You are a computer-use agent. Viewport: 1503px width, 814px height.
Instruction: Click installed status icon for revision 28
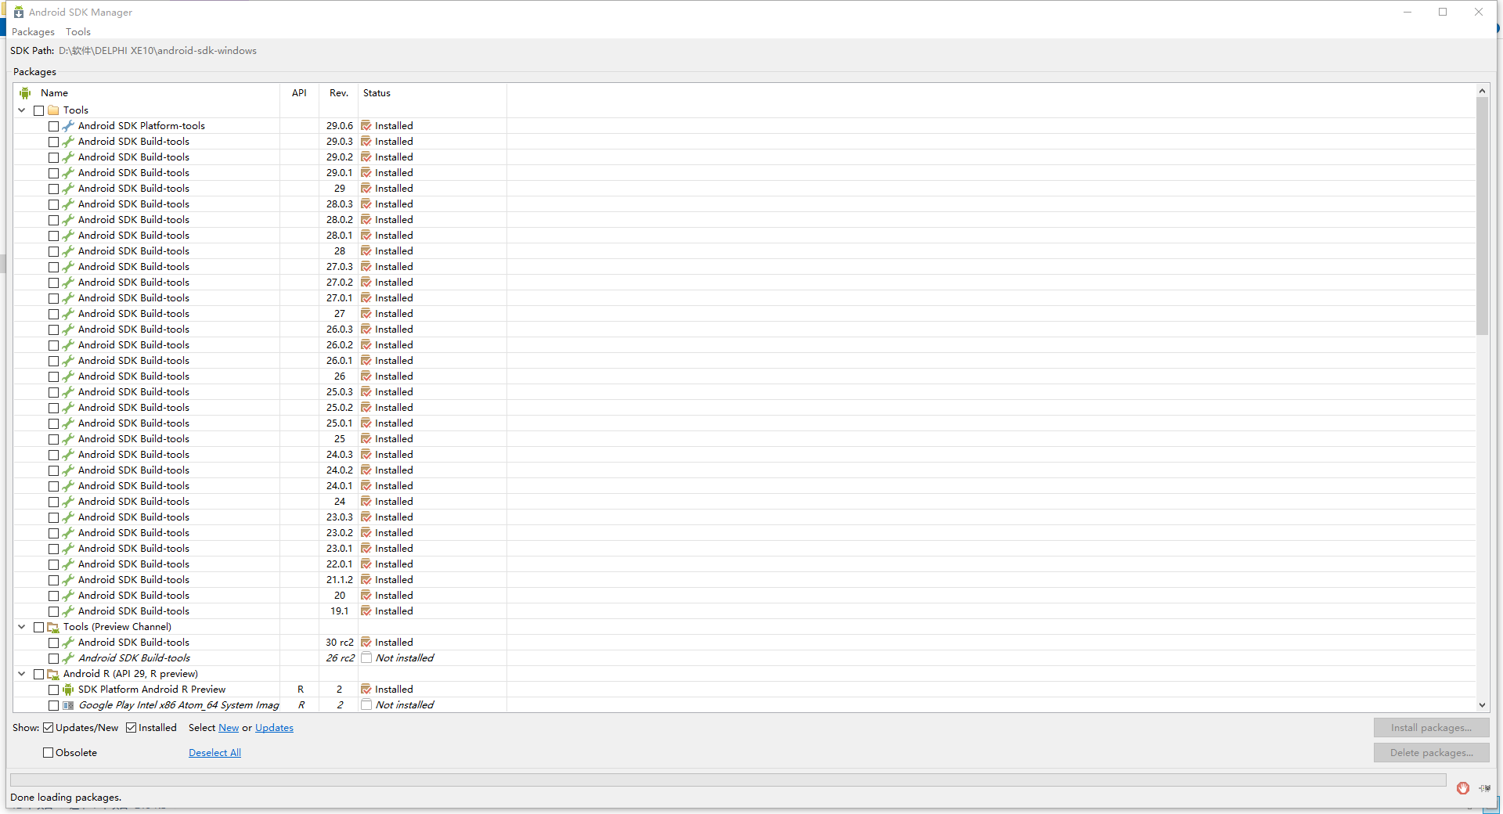coord(366,251)
